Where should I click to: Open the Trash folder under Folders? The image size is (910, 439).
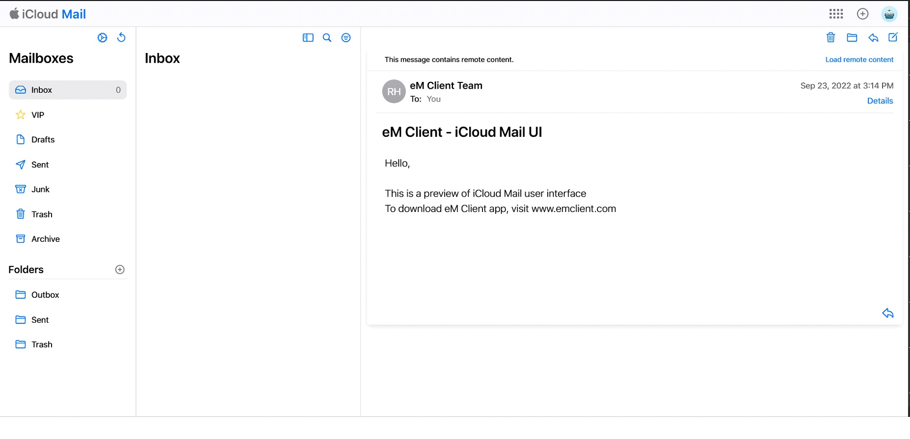[x=68, y=344]
